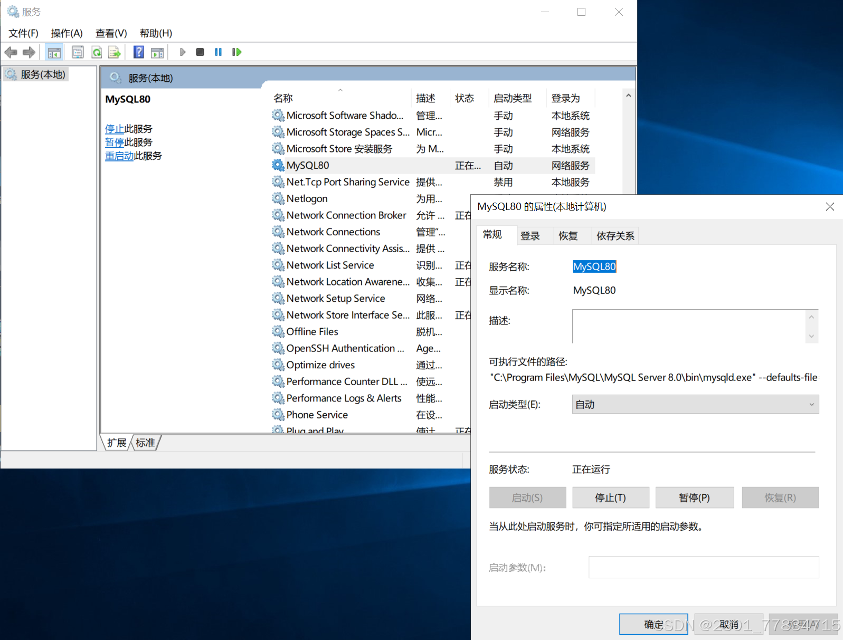Select Microsoft Software Shadow Copy row

click(x=433, y=115)
